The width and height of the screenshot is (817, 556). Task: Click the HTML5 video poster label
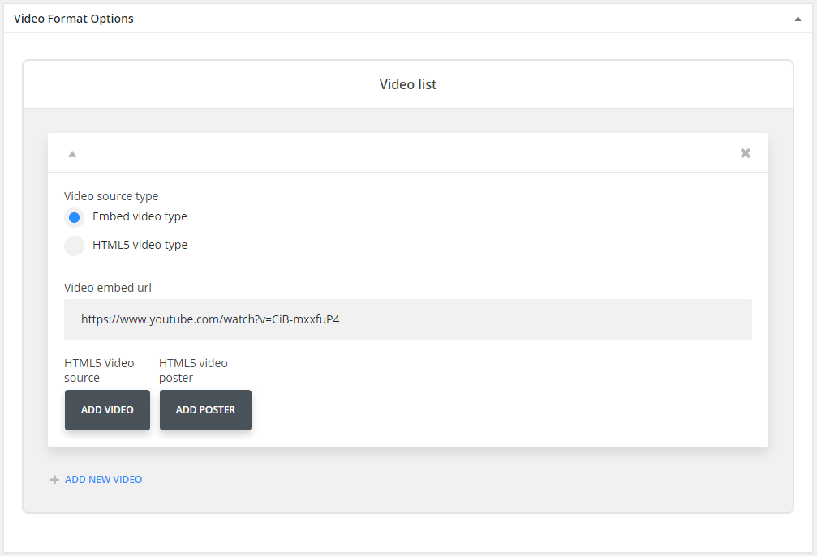click(x=193, y=370)
